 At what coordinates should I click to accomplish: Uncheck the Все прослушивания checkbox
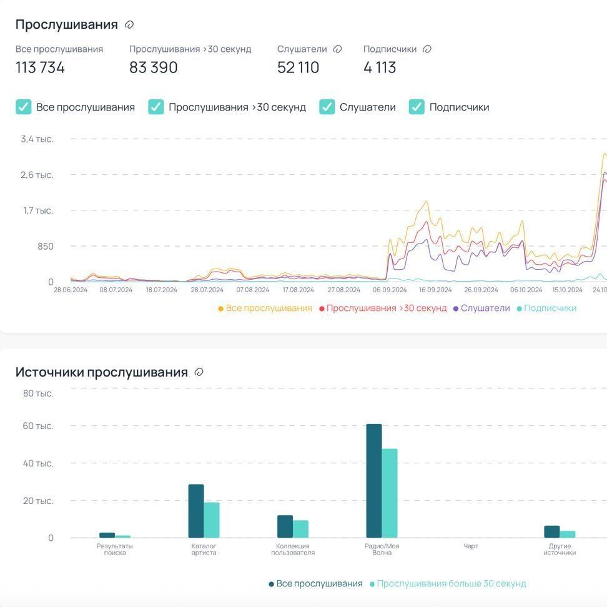coord(24,107)
